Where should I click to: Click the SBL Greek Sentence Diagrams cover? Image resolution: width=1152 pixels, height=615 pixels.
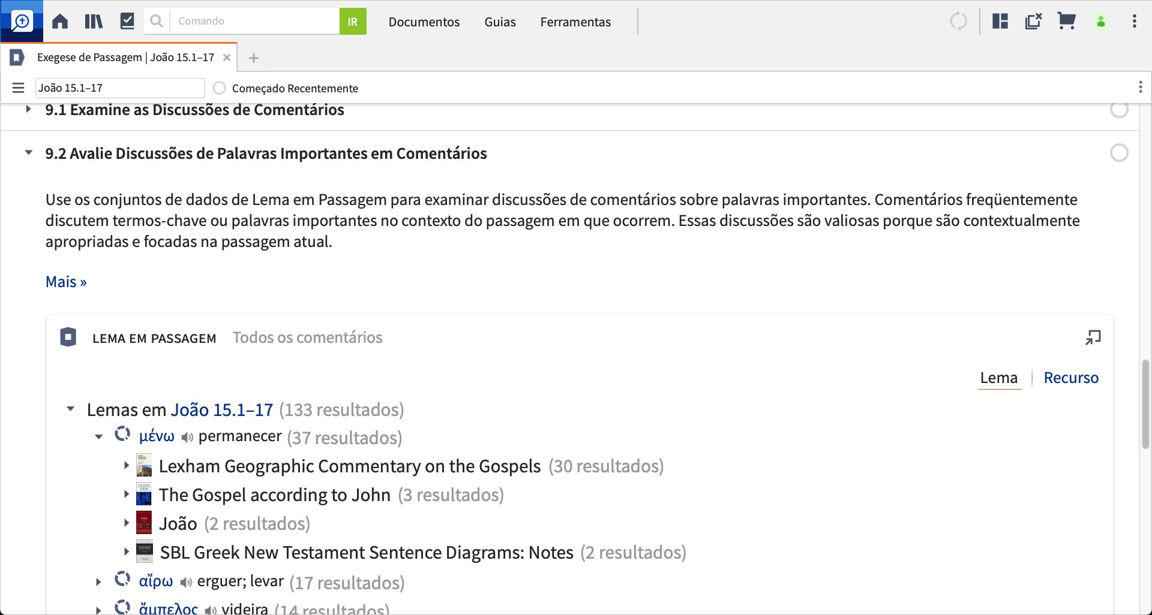point(145,552)
